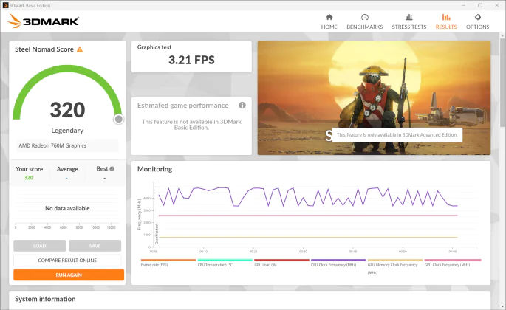Screen dimensions: 506x310
Task: Click the Legendary rating text
Action: click(x=67, y=131)
